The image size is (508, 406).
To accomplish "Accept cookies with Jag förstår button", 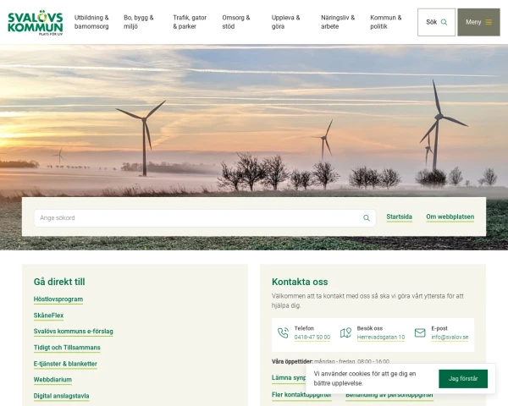I will [463, 379].
